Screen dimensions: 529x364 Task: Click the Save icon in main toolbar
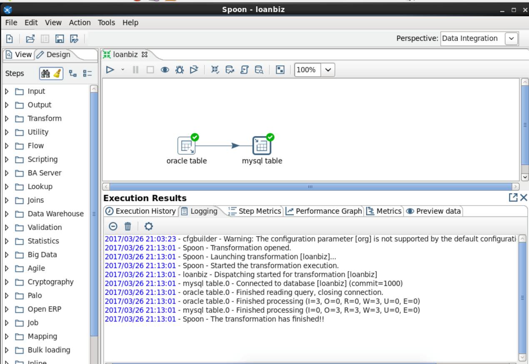tap(59, 39)
